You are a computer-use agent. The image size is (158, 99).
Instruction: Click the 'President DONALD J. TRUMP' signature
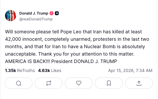(84, 61)
